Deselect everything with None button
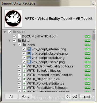Viewport: 97px width, 103px height. (x=25, y=96)
